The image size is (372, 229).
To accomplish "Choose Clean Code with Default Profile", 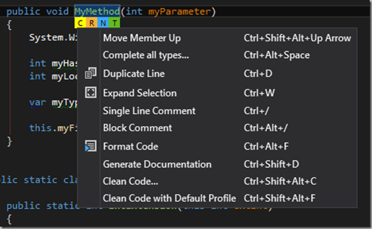I will click(x=217, y=198).
